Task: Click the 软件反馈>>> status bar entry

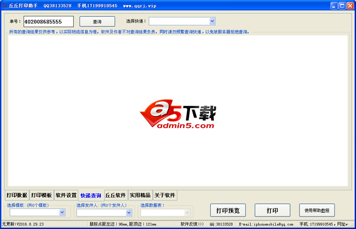Action: (192, 224)
